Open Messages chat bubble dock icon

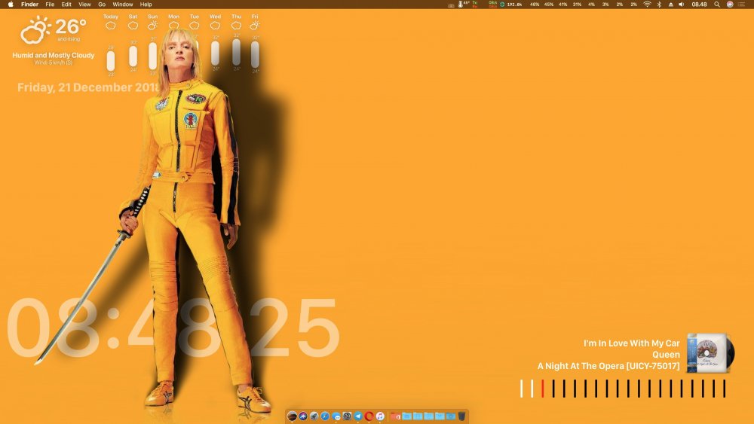point(336,416)
